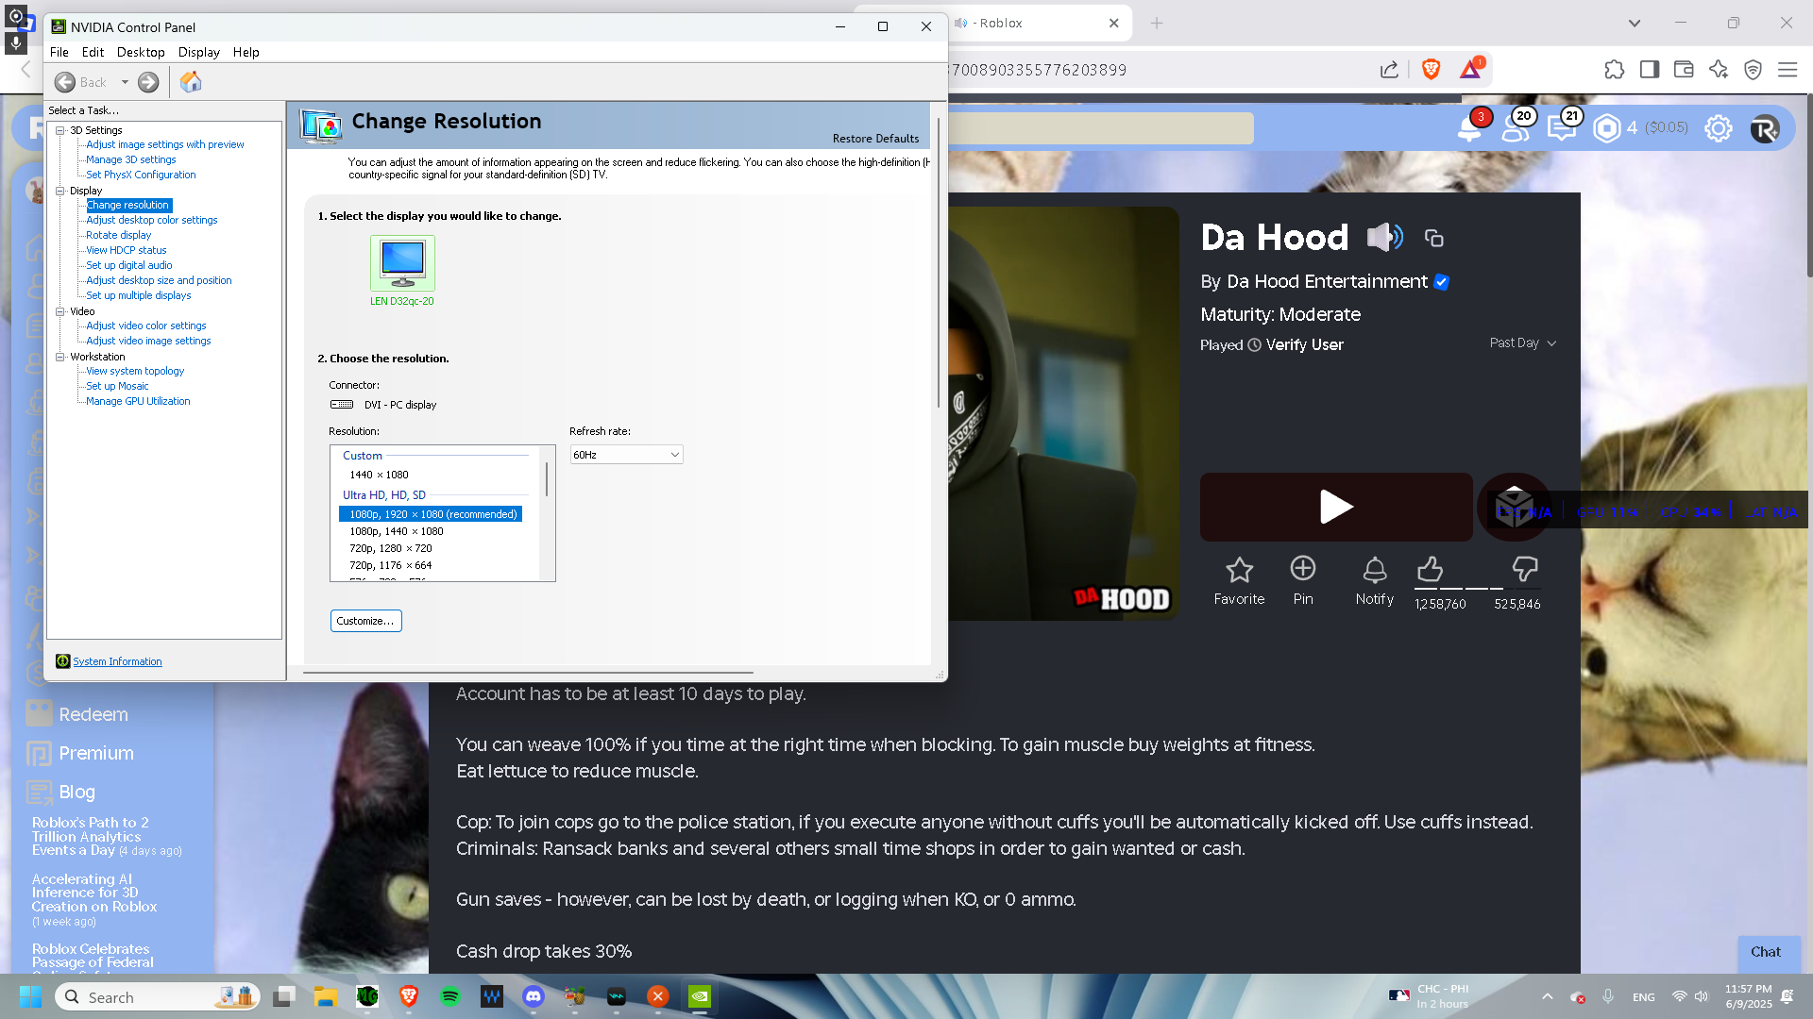Toggle the Da Hood sound speaker icon
1813x1019 pixels.
pos(1385,237)
